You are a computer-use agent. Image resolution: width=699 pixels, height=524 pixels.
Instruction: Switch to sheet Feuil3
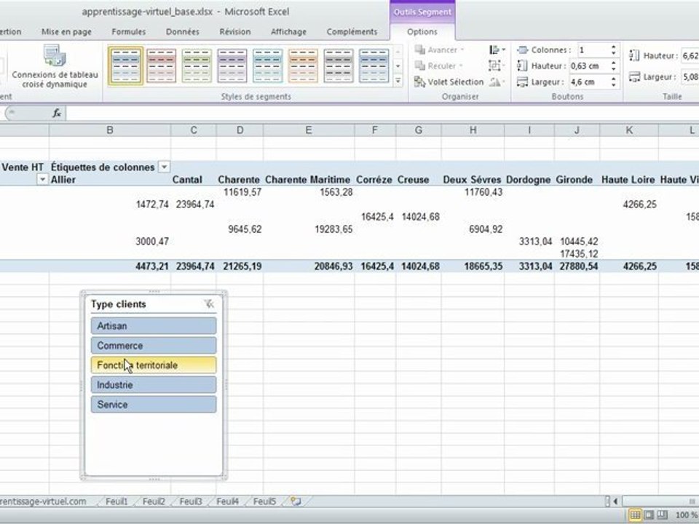[191, 501]
